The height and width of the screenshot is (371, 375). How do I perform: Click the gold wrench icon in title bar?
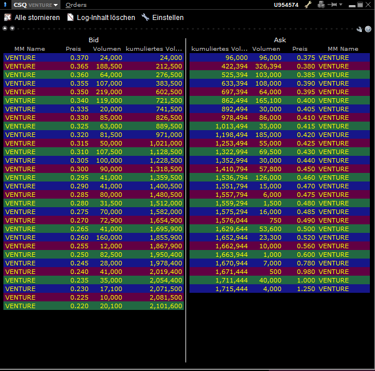(308, 5)
